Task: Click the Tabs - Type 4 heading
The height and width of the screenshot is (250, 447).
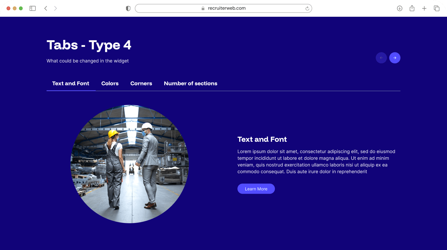Action: click(89, 45)
